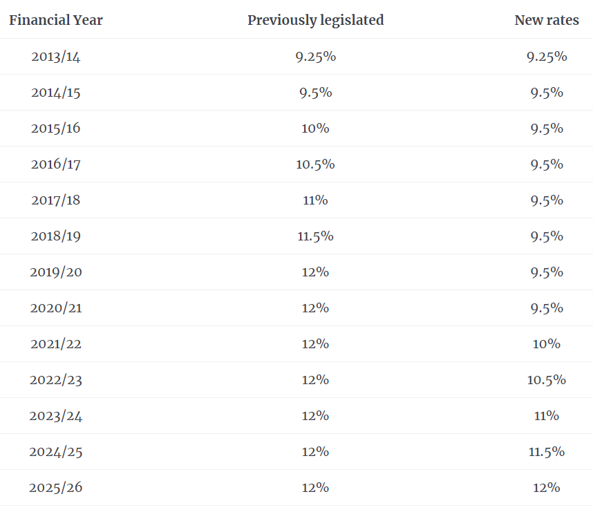The width and height of the screenshot is (593, 512).
Task: Click the 11.5% previously legislated rate for 2018/19
Action: pos(315,236)
